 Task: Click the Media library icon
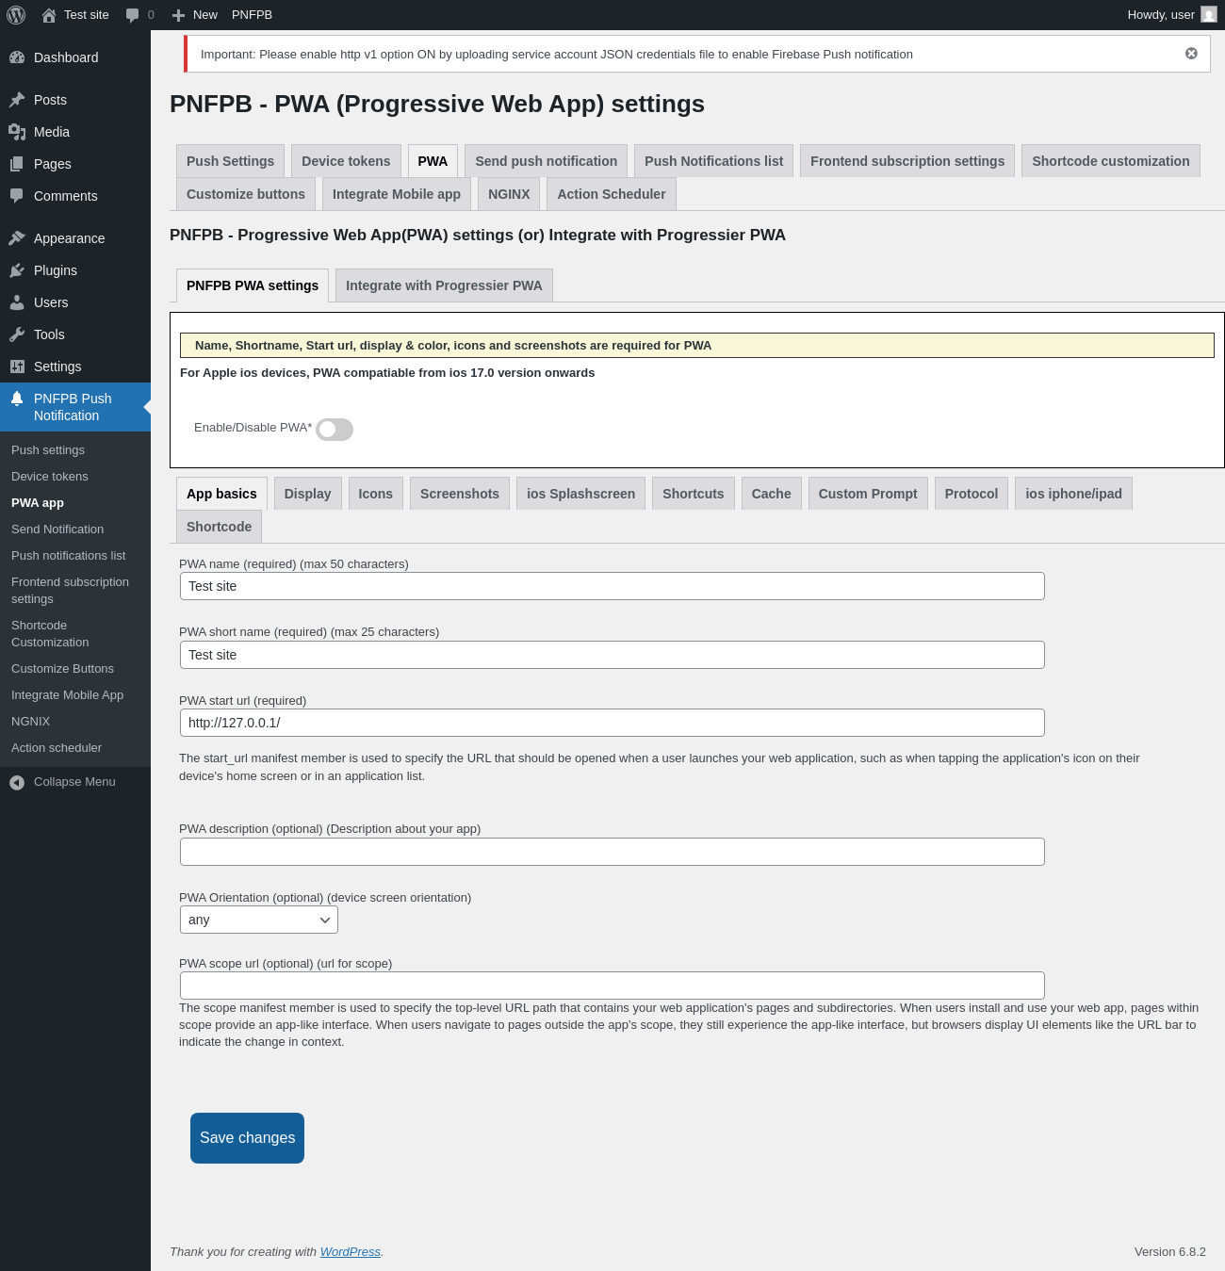click(x=17, y=132)
